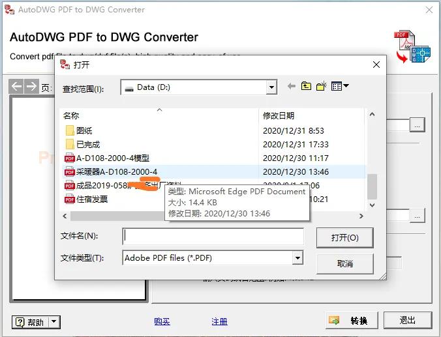Click the PDF to DWG logo icon
The image size is (441, 337).
412,47
